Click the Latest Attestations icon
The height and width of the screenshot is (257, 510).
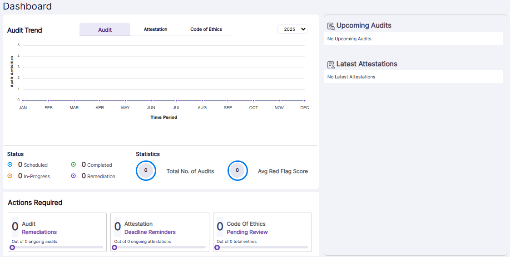331,64
